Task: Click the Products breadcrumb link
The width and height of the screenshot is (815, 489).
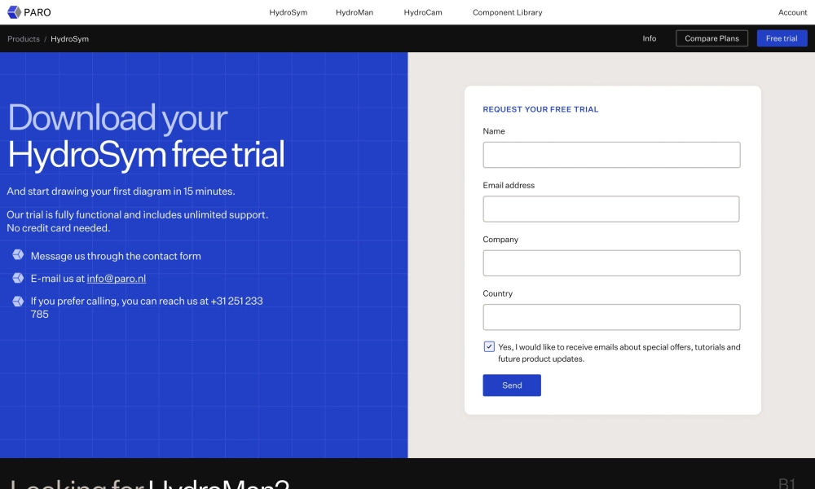Action: [24, 38]
